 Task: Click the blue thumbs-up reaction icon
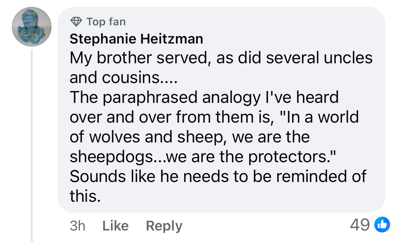coord(381,225)
